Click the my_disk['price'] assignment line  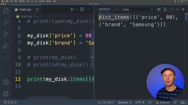[x=59, y=36]
